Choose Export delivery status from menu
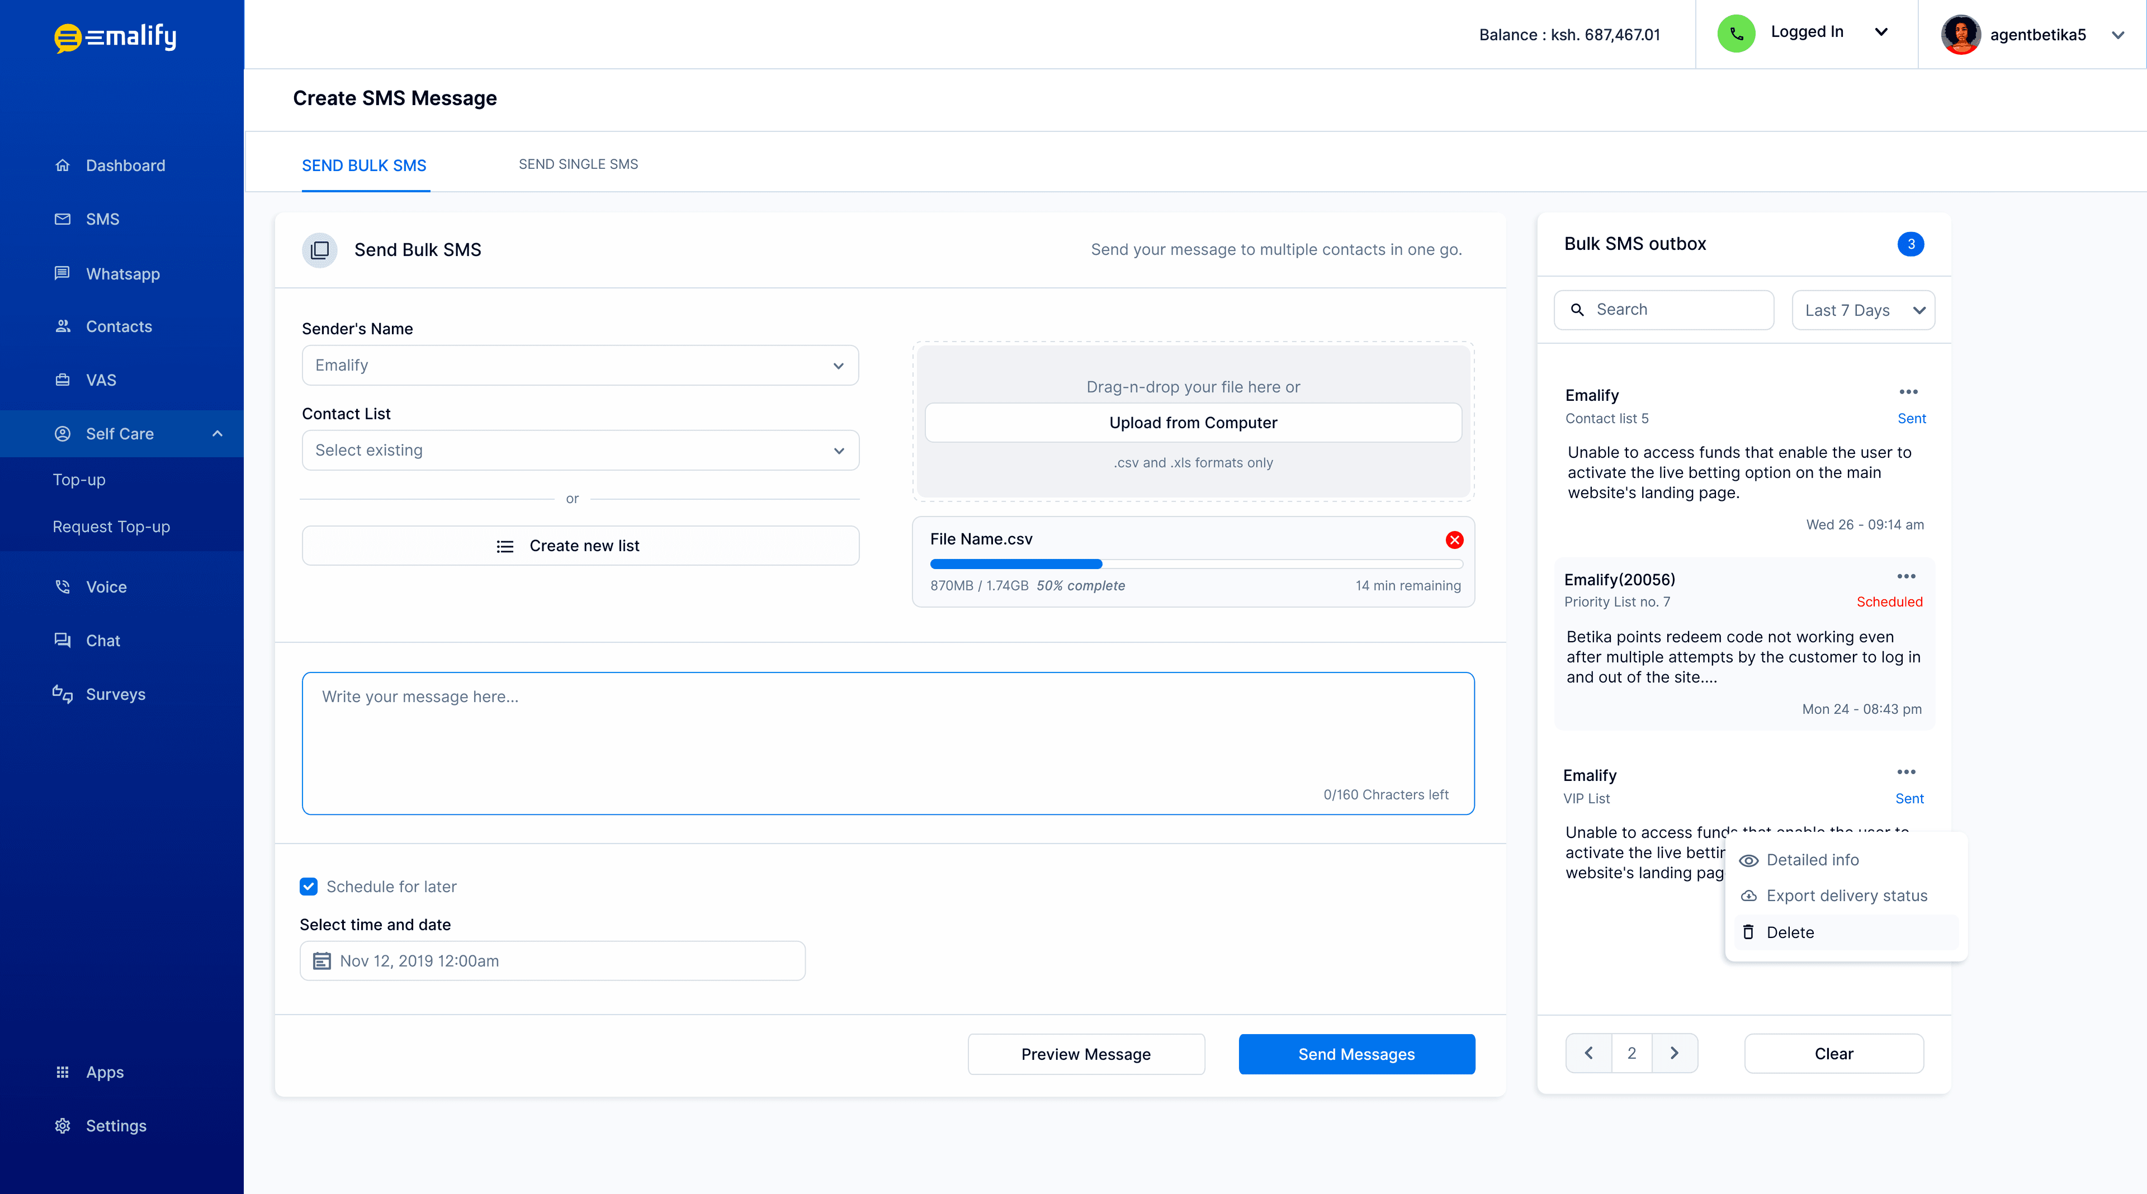This screenshot has width=2147, height=1194. [x=1846, y=895]
